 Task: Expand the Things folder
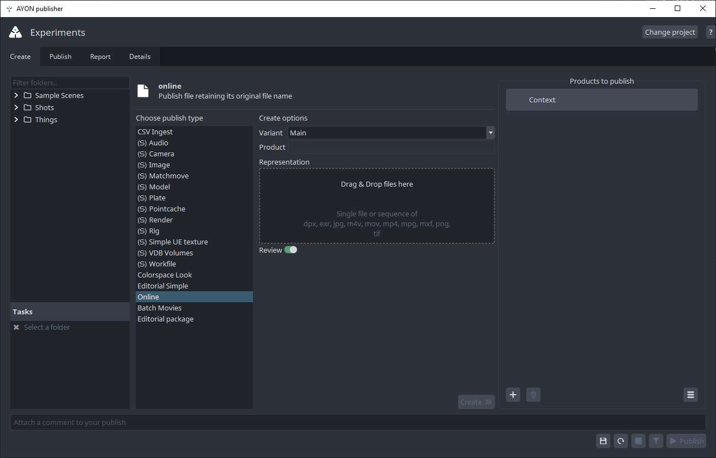(16, 119)
